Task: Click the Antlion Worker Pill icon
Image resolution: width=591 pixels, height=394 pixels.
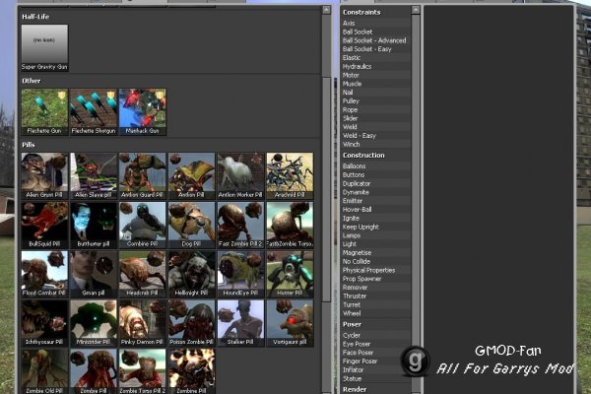Action: coord(240,176)
